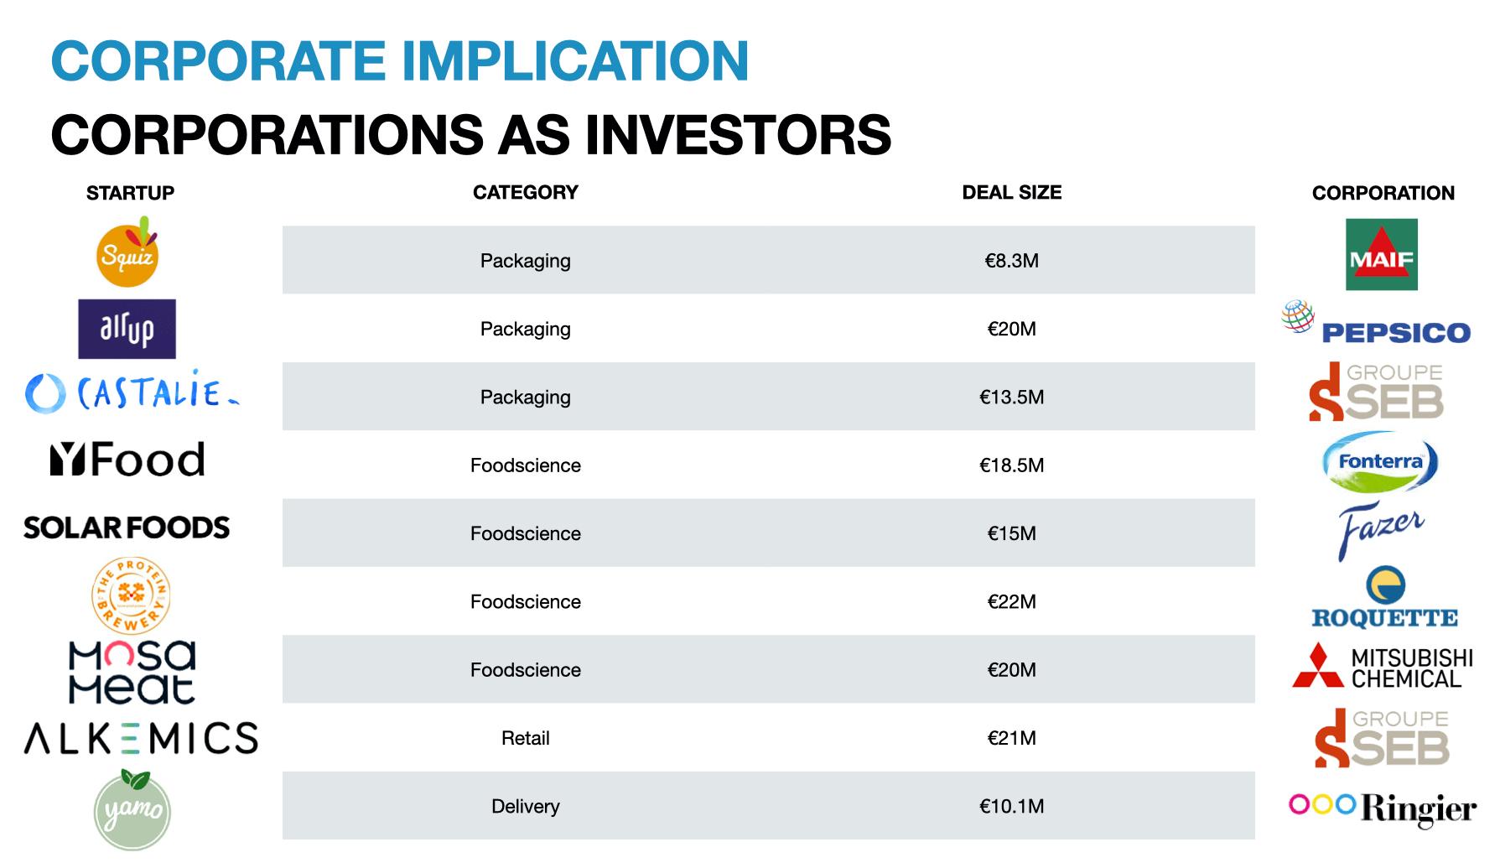Click the Castalie logo
The height and width of the screenshot is (868, 1500).
point(132,392)
